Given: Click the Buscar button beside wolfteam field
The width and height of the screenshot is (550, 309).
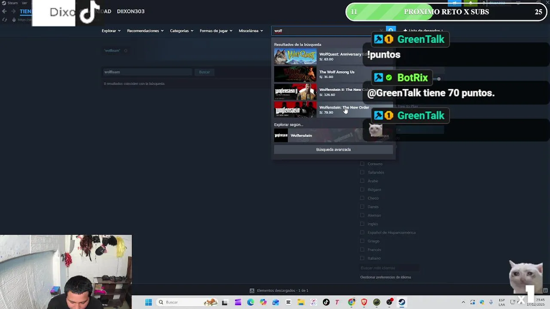Looking at the screenshot, I should (205, 72).
